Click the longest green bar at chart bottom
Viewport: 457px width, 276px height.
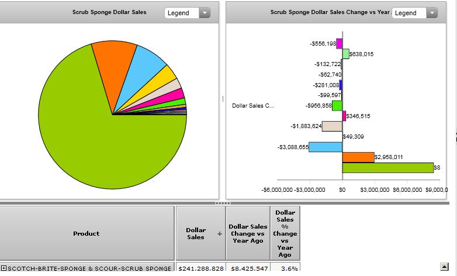[387, 168]
